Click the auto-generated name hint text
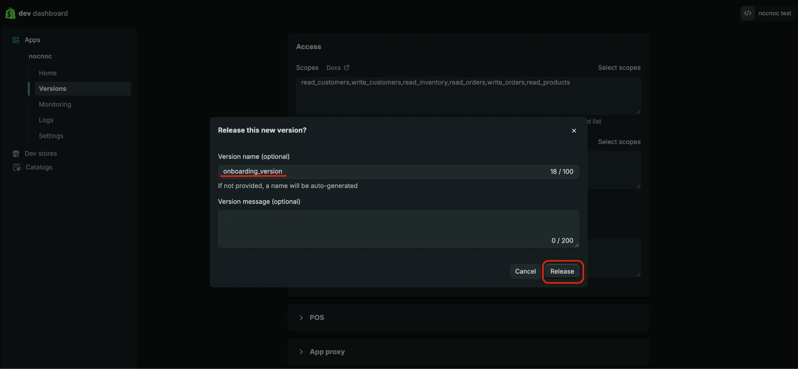The width and height of the screenshot is (798, 369). point(288,186)
